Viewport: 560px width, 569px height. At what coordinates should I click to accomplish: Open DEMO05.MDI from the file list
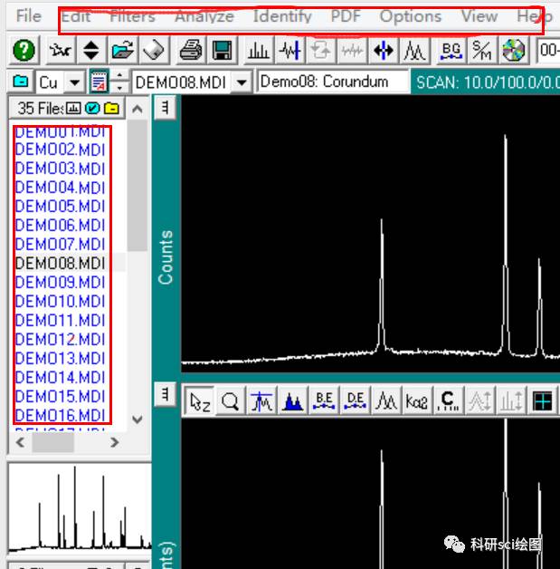60,206
